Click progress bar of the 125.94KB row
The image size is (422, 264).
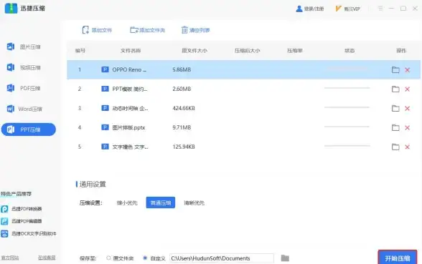(x=347, y=146)
